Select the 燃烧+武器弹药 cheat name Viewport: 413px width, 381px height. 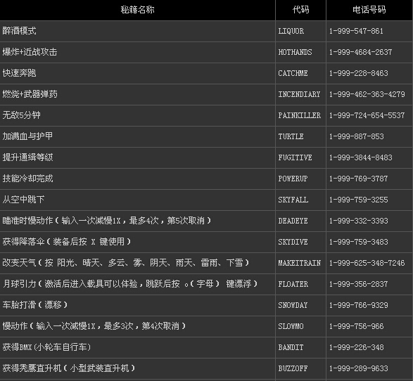click(x=30, y=94)
